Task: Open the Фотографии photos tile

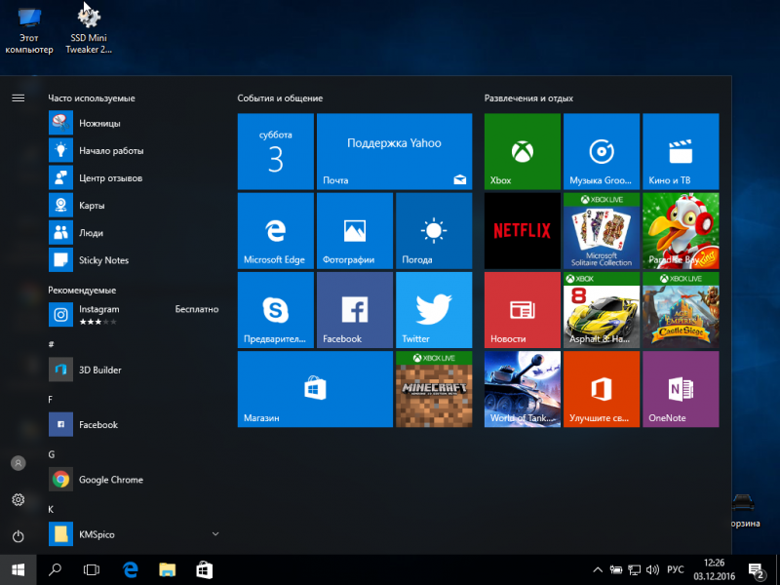Action: (355, 231)
